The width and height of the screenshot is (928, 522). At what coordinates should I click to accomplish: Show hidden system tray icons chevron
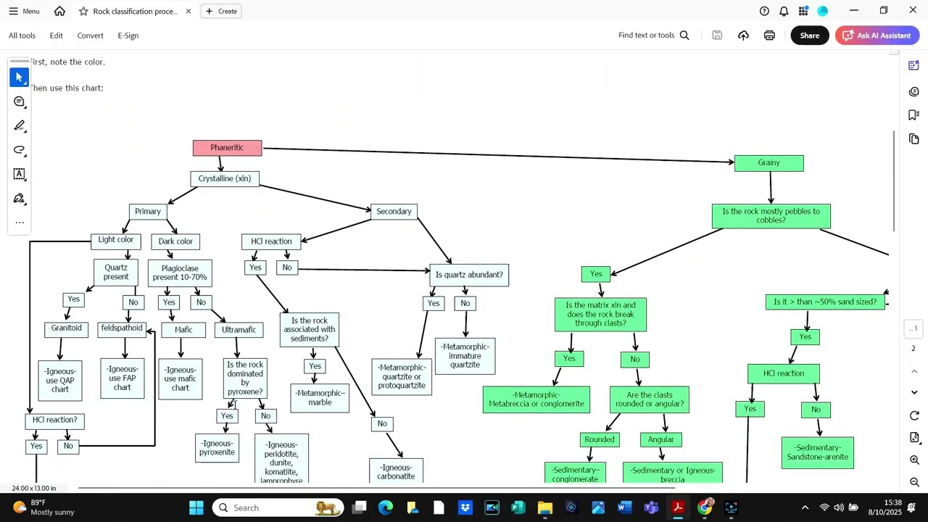point(805,507)
